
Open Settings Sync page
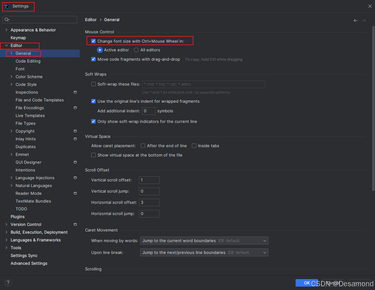pyautogui.click(x=24, y=255)
